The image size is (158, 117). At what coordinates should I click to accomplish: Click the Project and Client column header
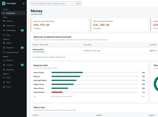coord(40,45)
